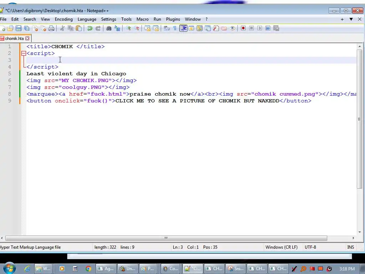Image resolution: width=365 pixels, height=274 pixels.
Task: Play back the recorded macro icon
Action: [259, 28]
